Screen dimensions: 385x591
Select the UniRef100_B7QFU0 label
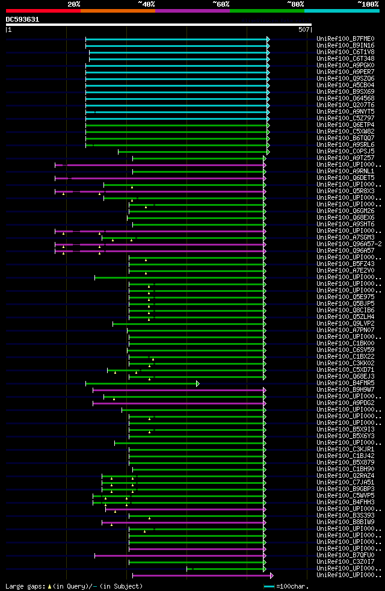[x=345, y=555]
